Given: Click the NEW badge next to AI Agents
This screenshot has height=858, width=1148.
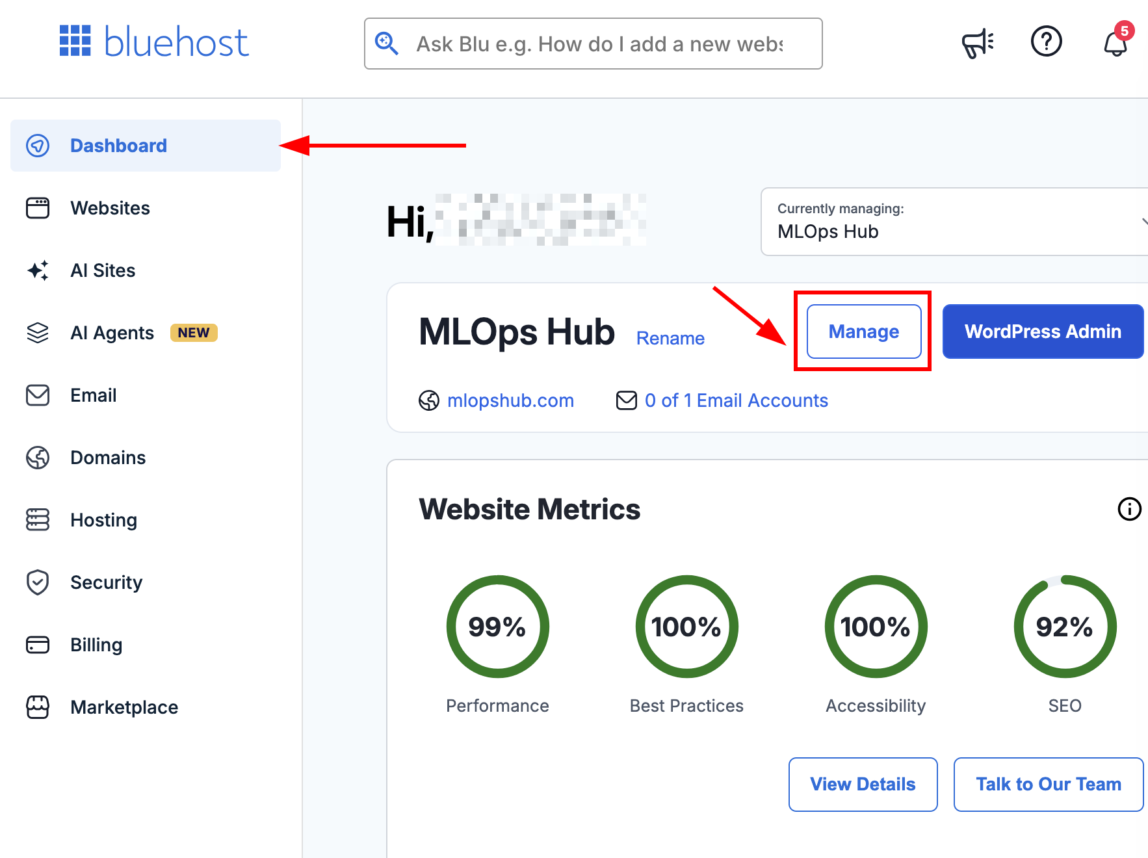Looking at the screenshot, I should click(194, 333).
